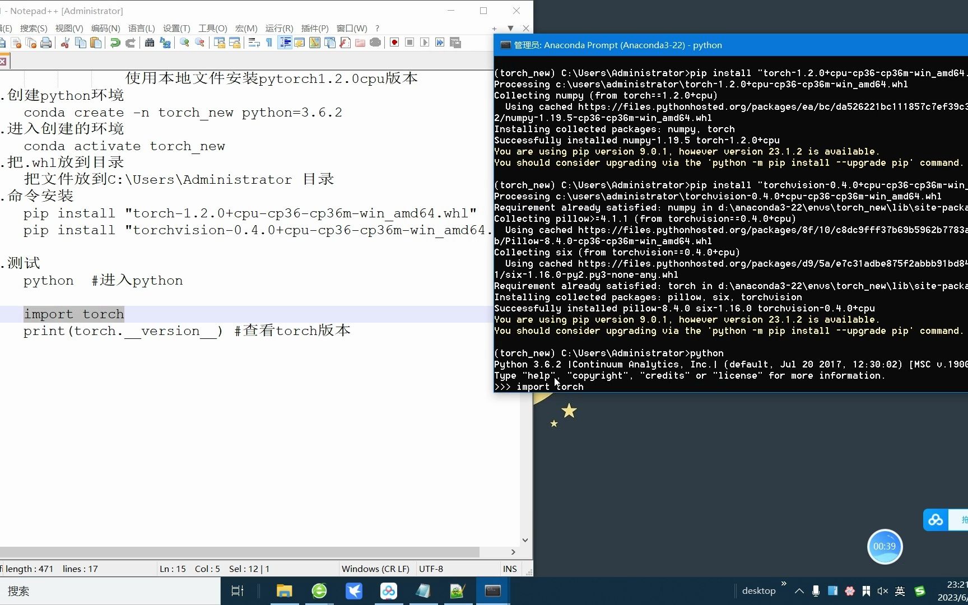Expand document list dropdown triangle
This screenshot has width=968, height=605.
(x=510, y=29)
